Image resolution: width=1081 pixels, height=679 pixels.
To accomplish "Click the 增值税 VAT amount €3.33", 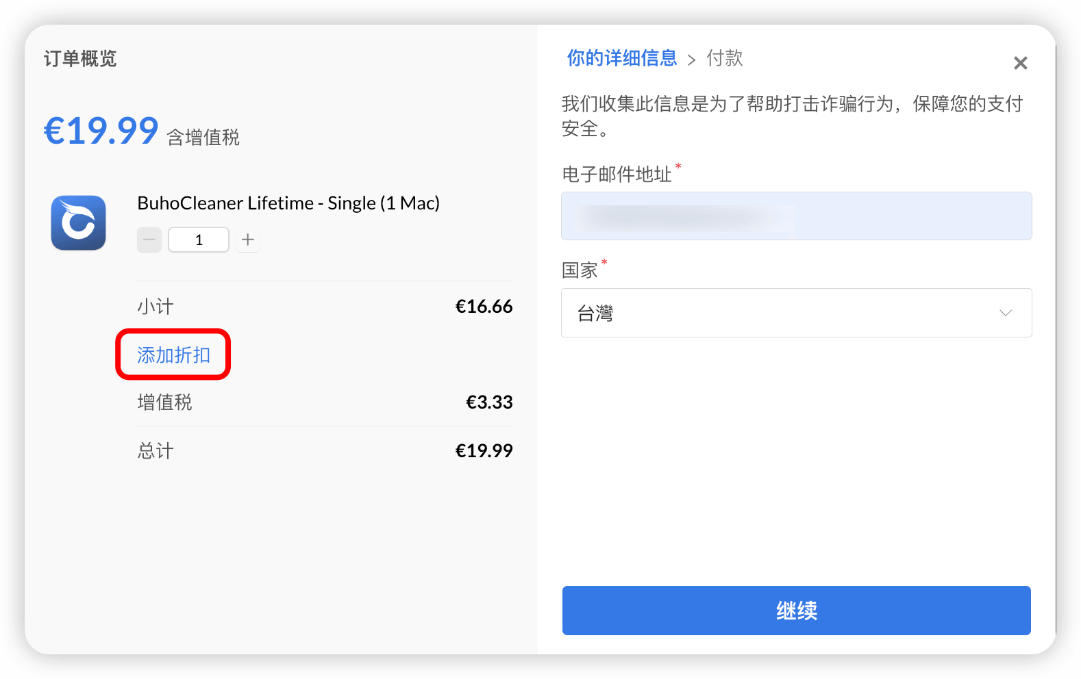I will tap(489, 402).
